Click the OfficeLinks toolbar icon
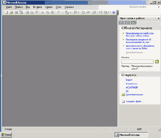The image size is (161, 138). (67, 12)
